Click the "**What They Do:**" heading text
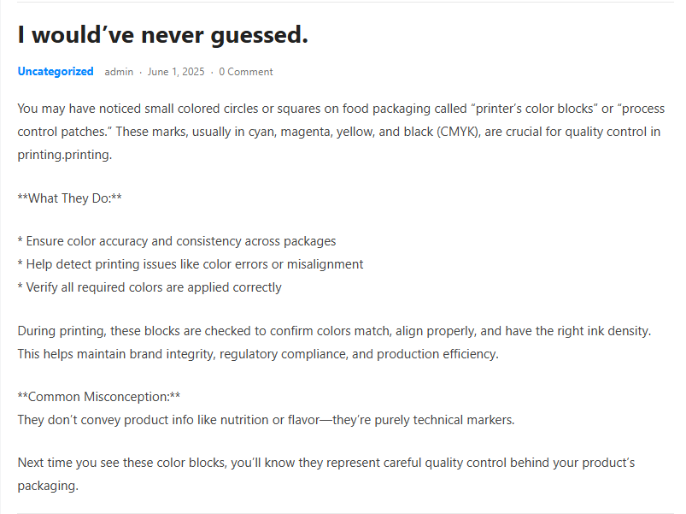This screenshot has height=514, width=686. 69,198
